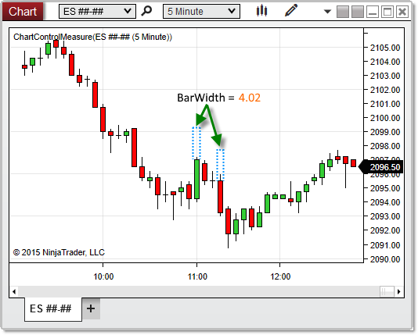
Task: Click the magnifying glass instrument search icon
Action: tap(146, 11)
